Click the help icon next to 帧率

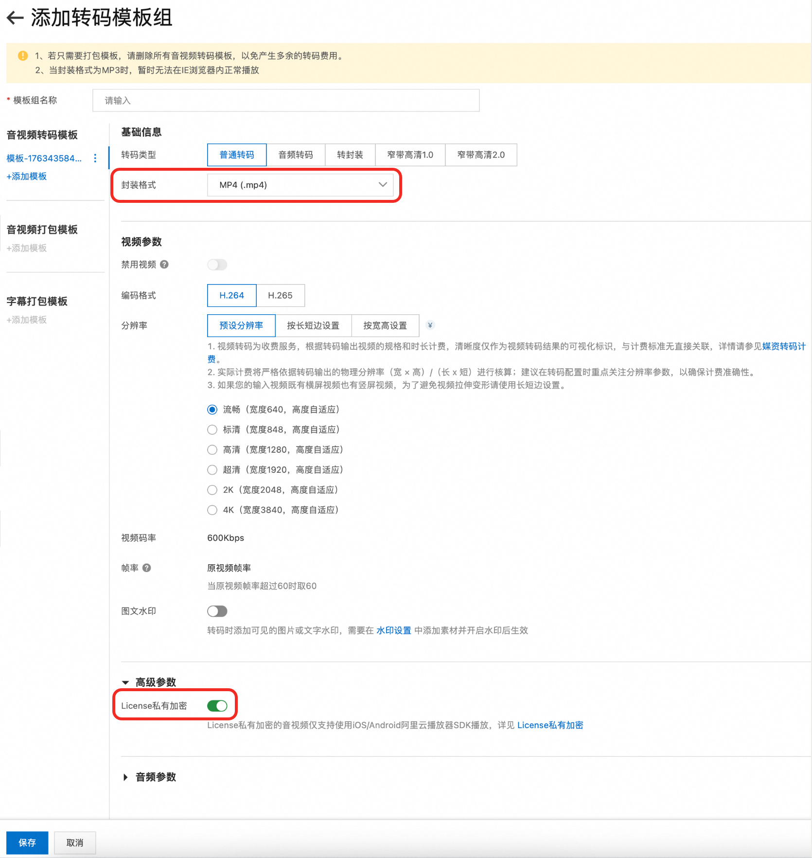(x=147, y=568)
